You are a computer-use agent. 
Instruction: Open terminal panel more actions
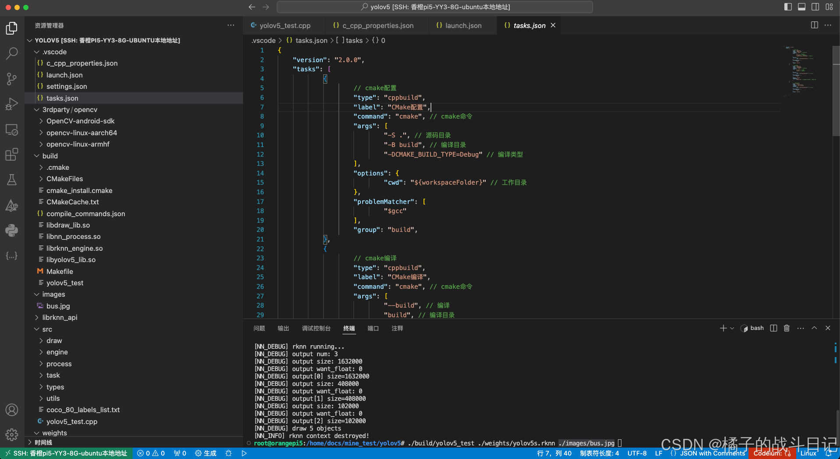[801, 328]
